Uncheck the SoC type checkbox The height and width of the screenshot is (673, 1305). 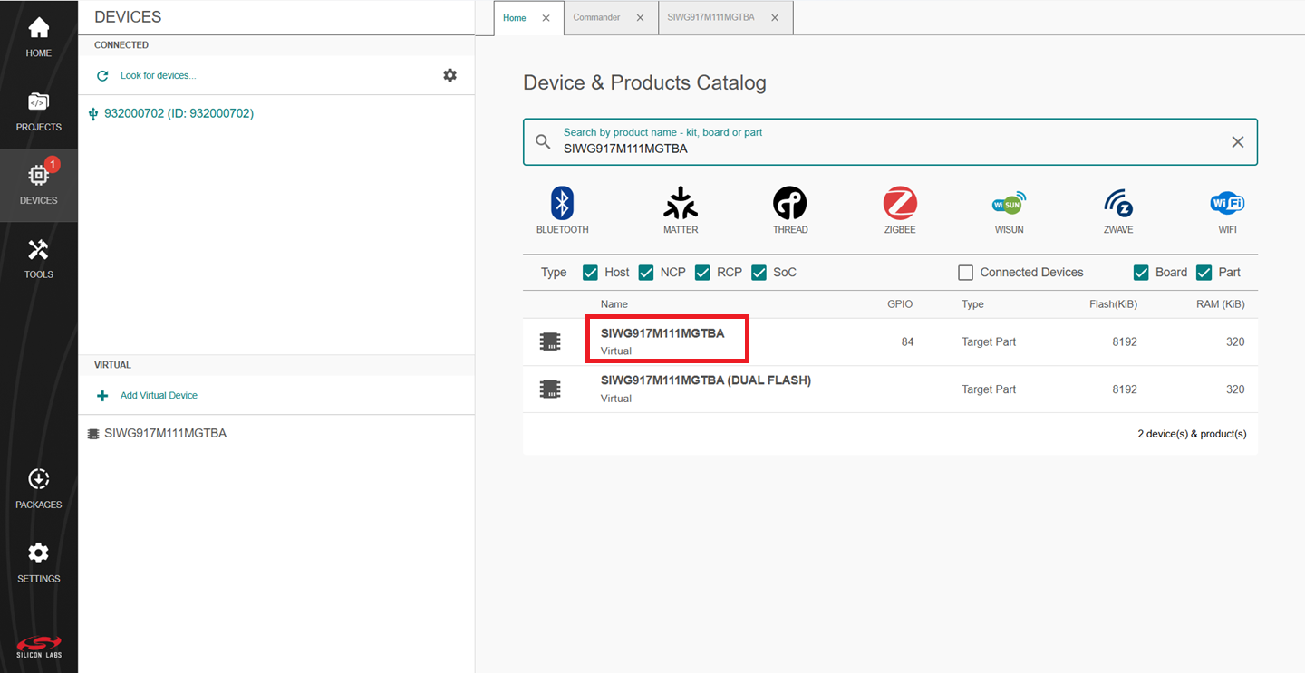[x=759, y=272]
